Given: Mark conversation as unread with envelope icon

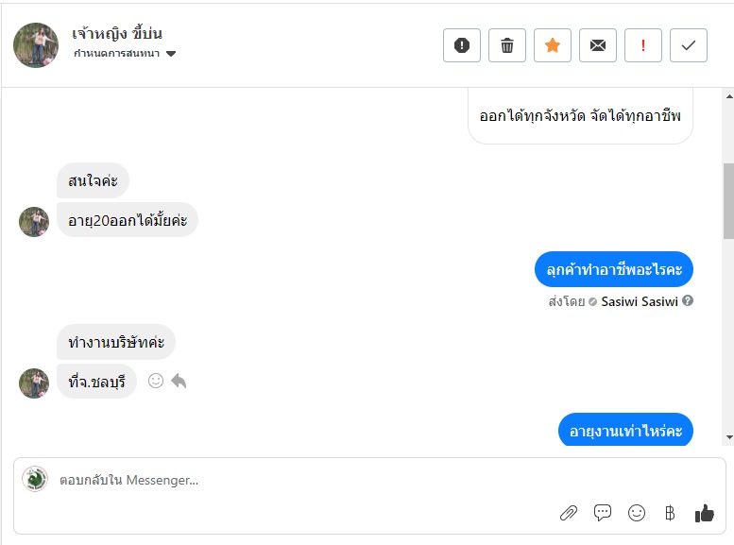Looking at the screenshot, I should click(598, 45).
